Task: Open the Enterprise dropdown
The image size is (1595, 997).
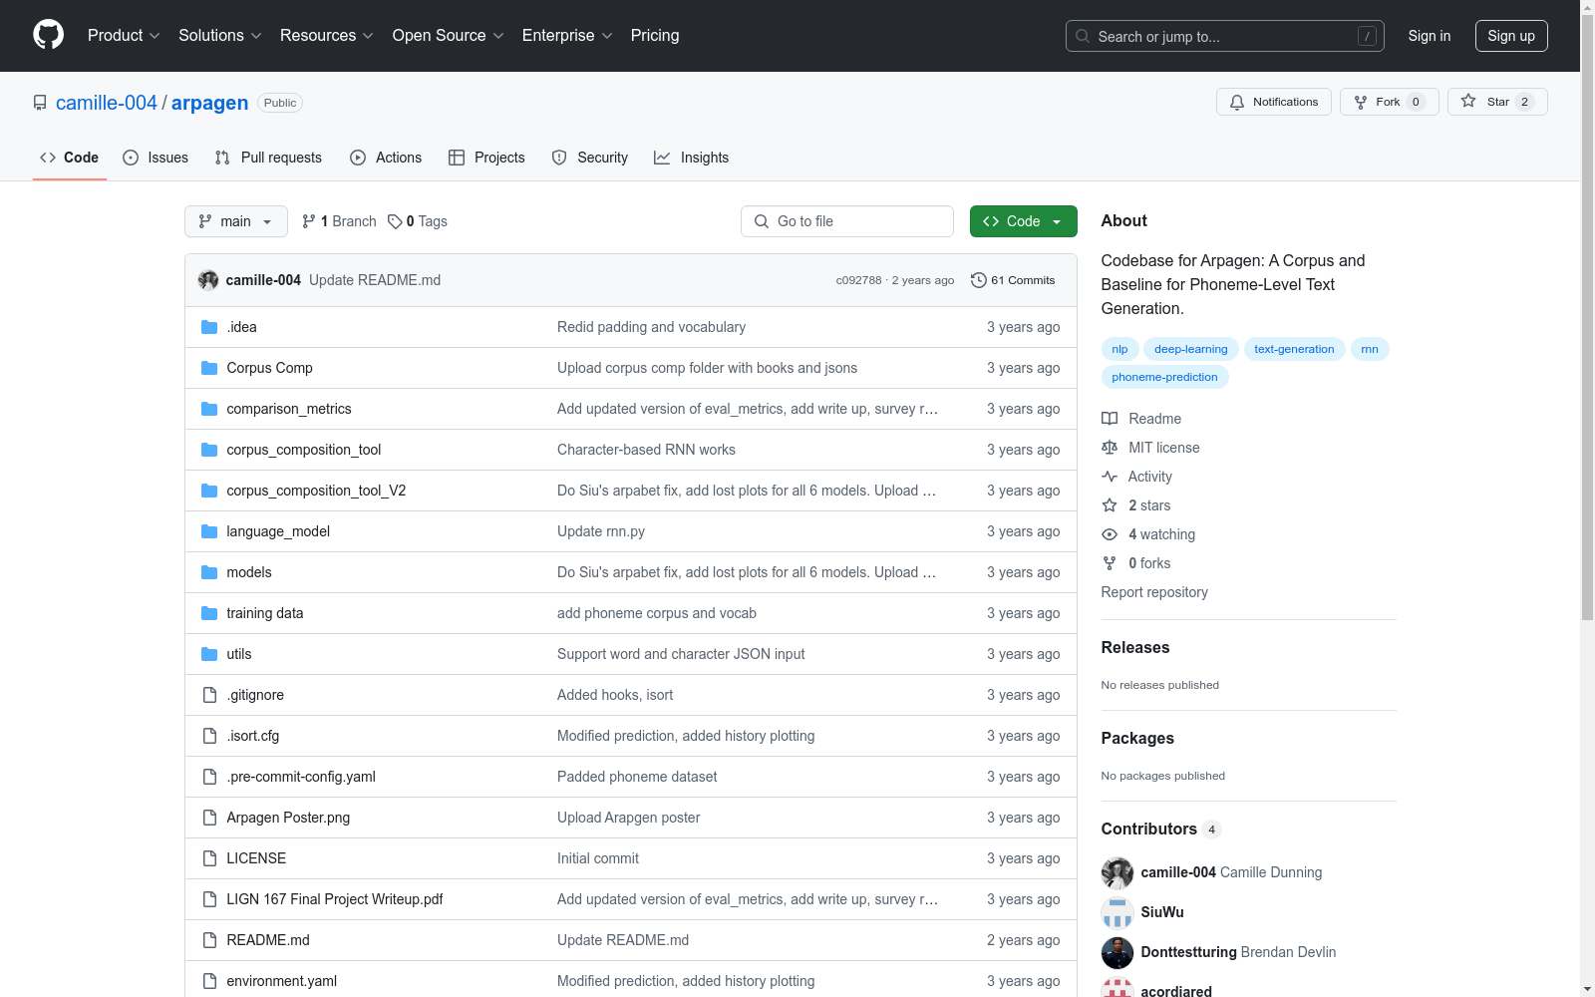Action: point(567,36)
